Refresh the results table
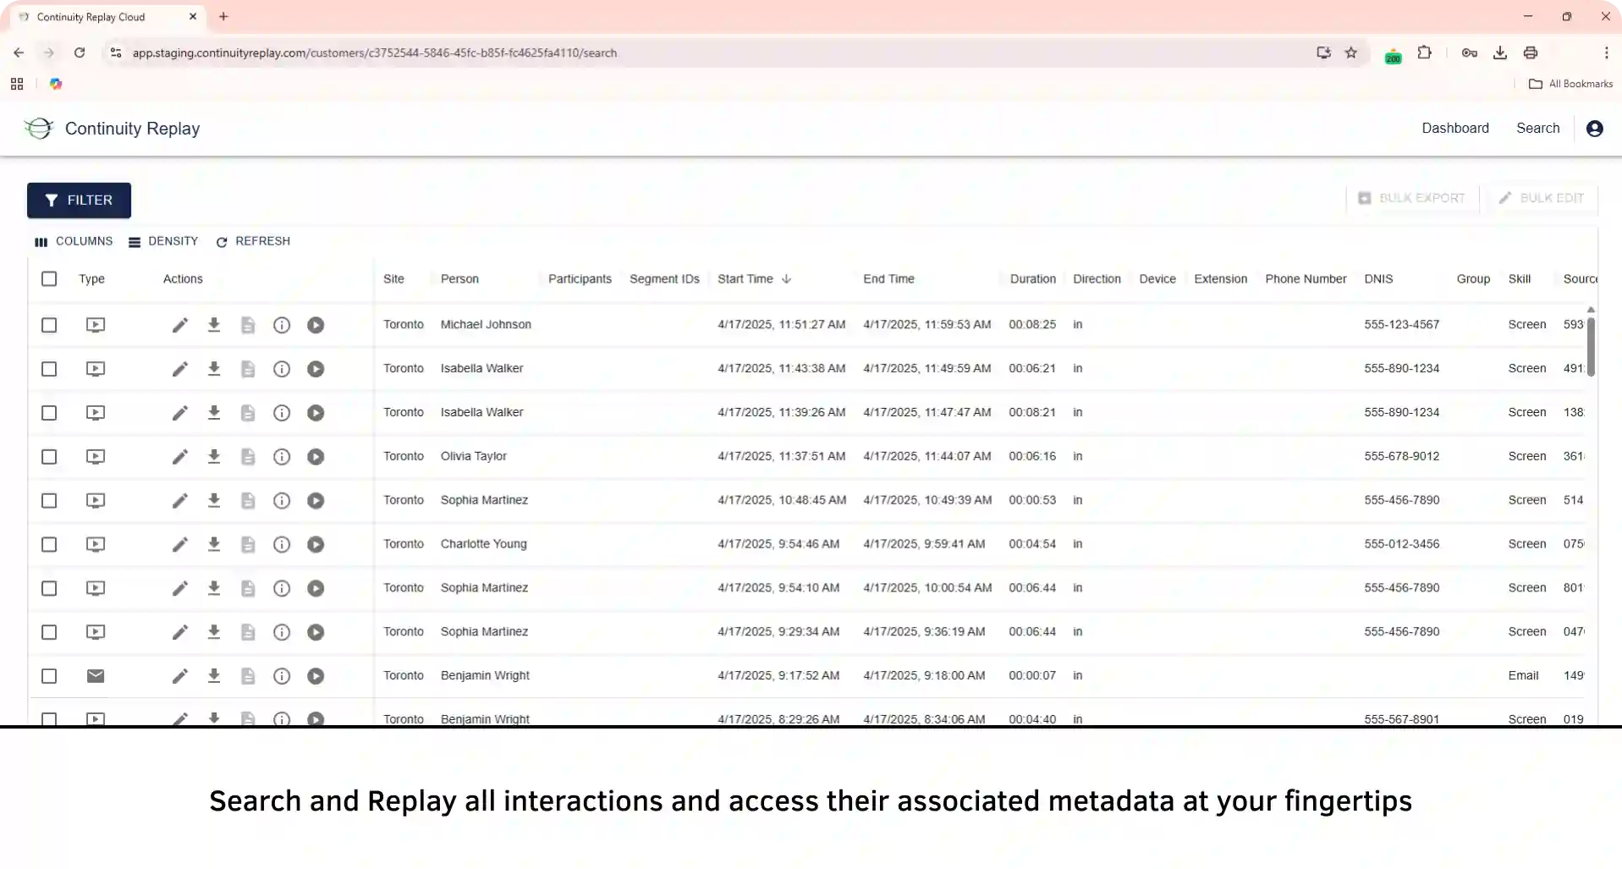The height and width of the screenshot is (869, 1622). click(x=253, y=241)
